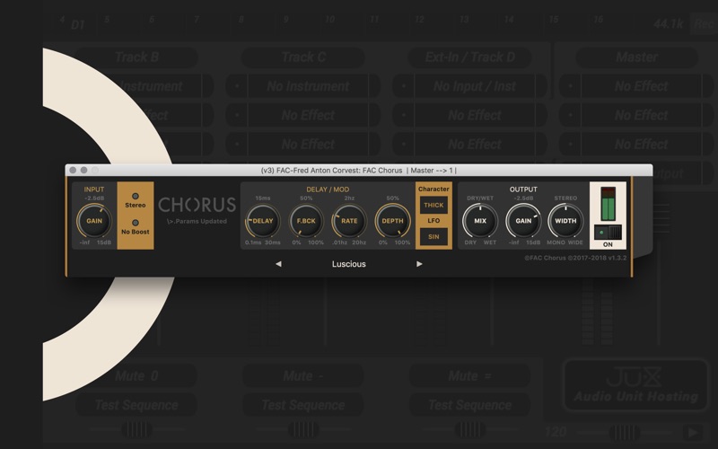Click the 44.1k sample rate label
Viewport: 718px width, 449px height.
coord(668,24)
